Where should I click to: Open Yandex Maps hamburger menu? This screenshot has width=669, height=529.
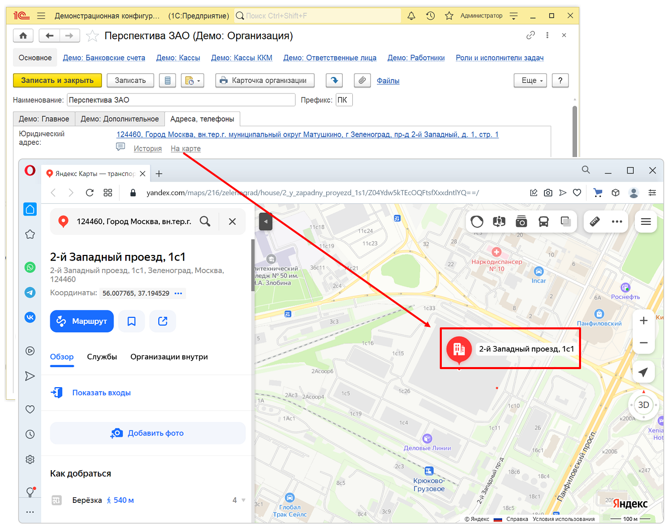646,221
